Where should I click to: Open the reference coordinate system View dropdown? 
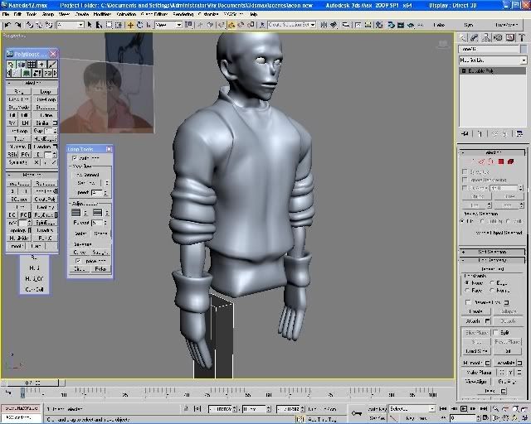coord(168,25)
